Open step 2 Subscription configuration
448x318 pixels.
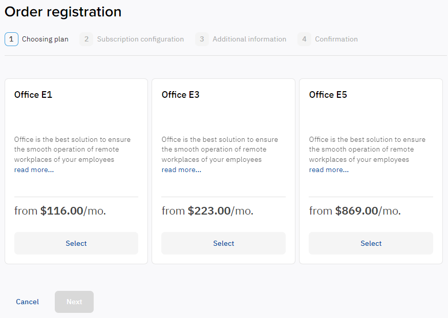tap(140, 39)
